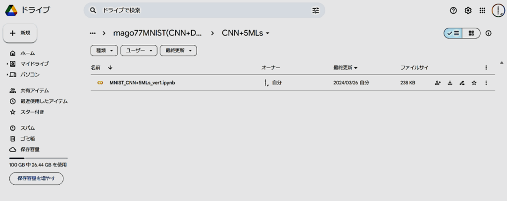Image resolution: width=507 pixels, height=201 pixels.
Task: Open the ユーザー filter dropdown
Action: click(x=139, y=50)
